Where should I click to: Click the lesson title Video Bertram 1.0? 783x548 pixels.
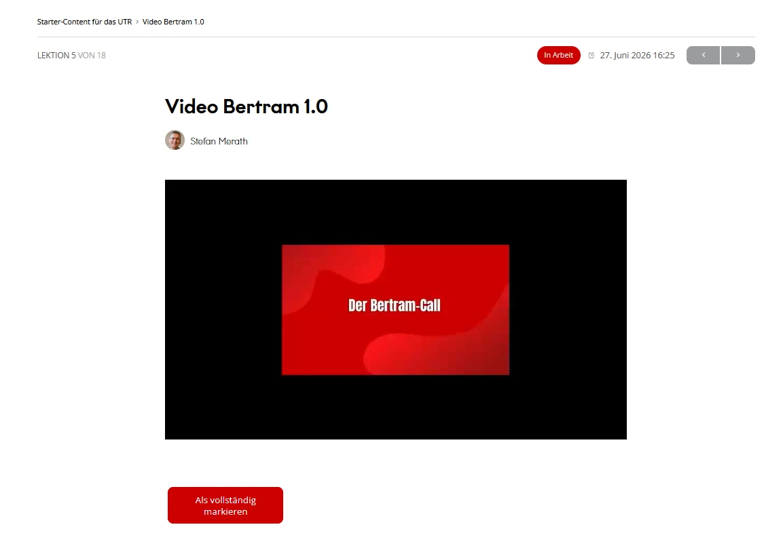tap(247, 106)
